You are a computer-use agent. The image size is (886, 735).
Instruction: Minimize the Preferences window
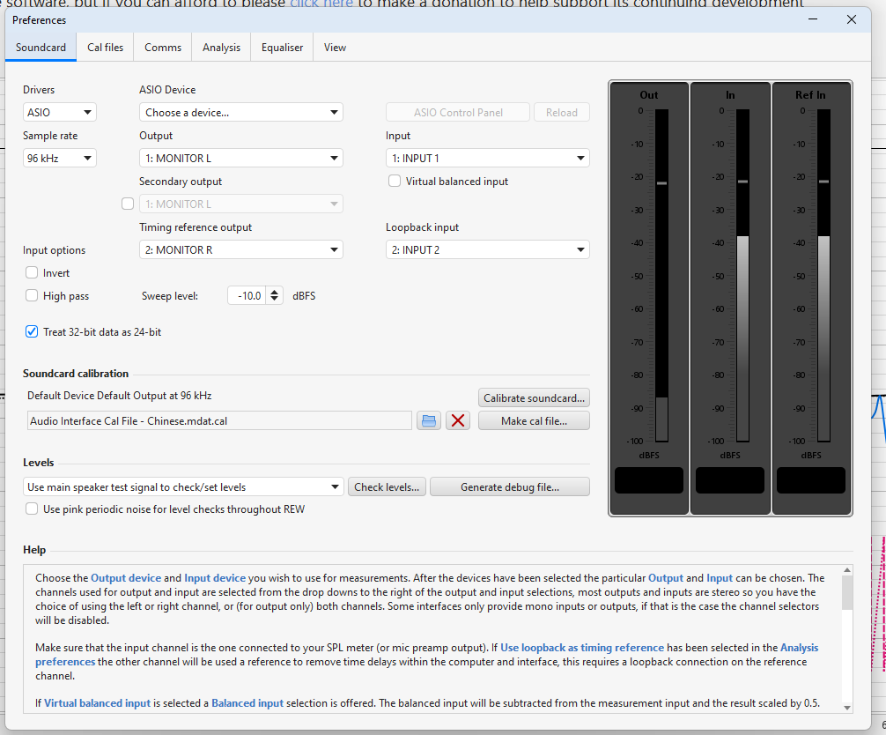(813, 19)
